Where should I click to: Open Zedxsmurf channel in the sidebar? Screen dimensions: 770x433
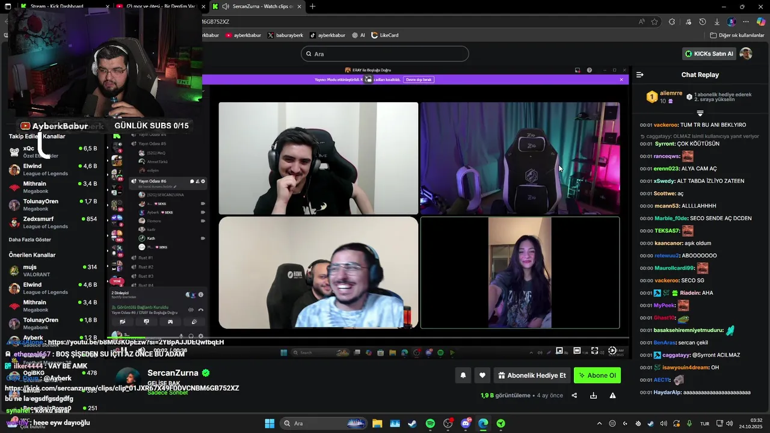53,222
